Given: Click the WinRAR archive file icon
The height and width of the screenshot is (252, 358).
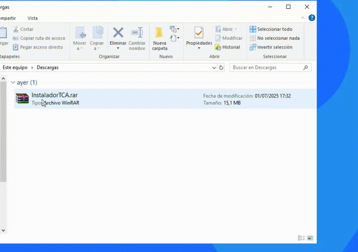Looking at the screenshot, I should [22, 98].
